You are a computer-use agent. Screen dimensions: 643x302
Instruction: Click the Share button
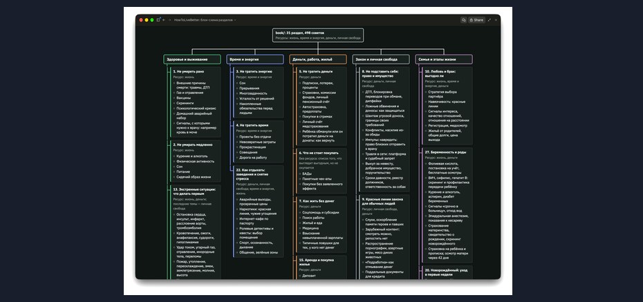coord(476,19)
